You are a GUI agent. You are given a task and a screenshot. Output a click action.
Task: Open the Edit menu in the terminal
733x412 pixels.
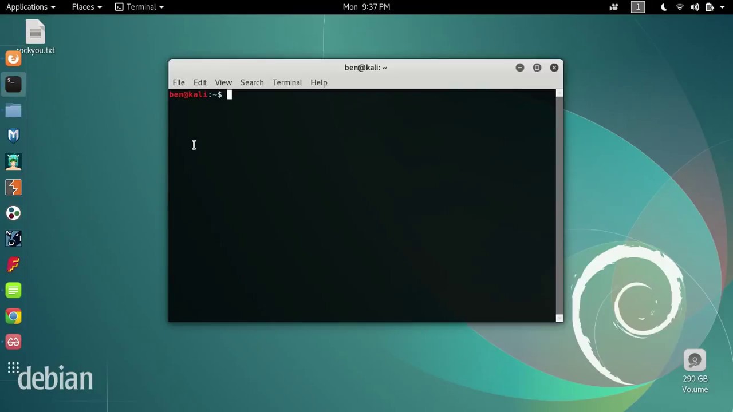coord(200,82)
